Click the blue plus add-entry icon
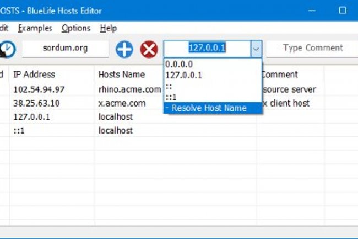Viewport: 358px width, 239px height. point(124,49)
